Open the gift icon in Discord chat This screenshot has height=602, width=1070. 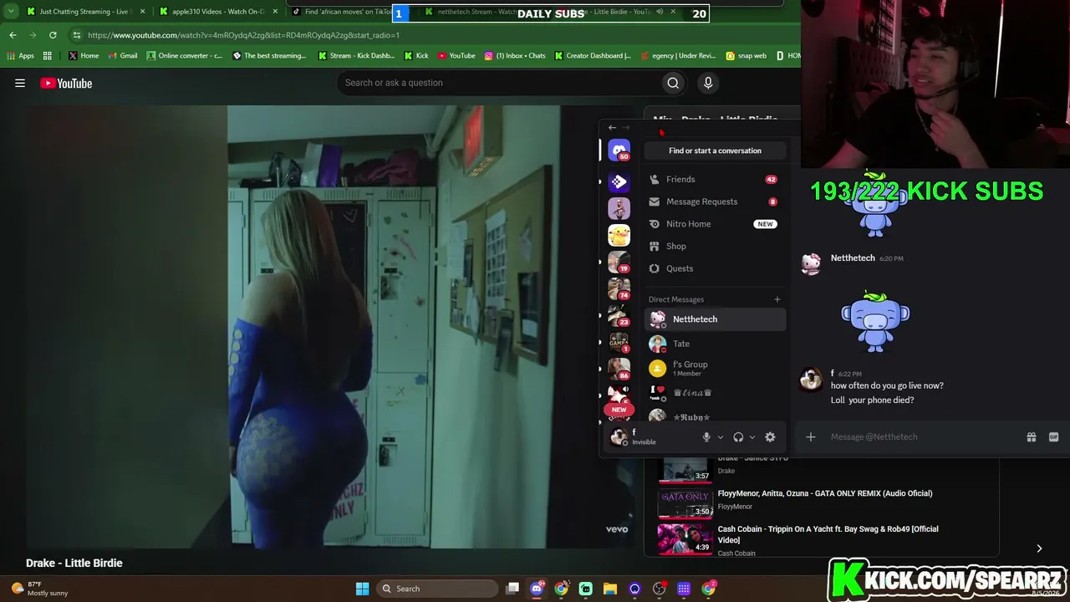(x=1032, y=436)
